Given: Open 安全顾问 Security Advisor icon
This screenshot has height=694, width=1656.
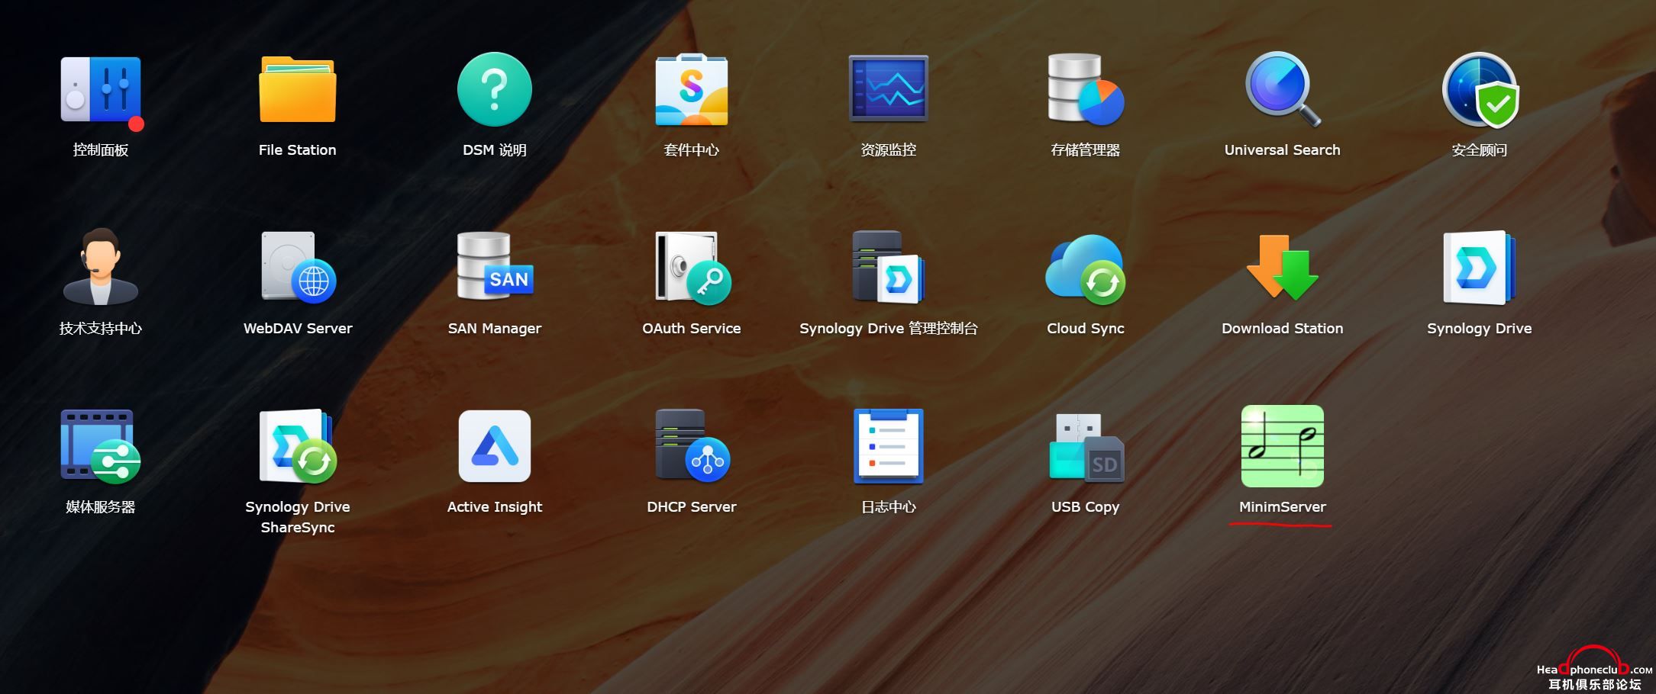Looking at the screenshot, I should pos(1480,90).
